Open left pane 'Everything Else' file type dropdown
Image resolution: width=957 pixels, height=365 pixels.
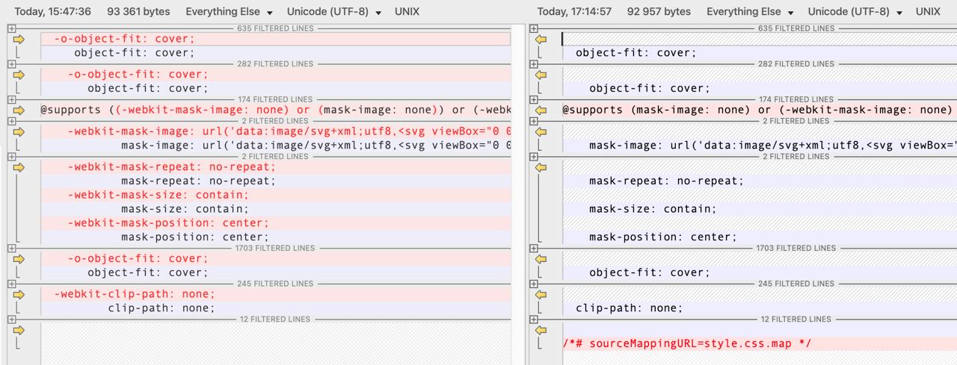point(229,12)
